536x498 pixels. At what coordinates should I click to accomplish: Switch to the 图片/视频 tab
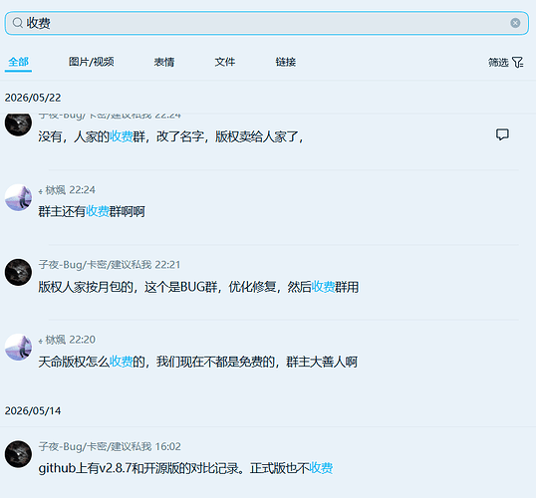point(92,62)
